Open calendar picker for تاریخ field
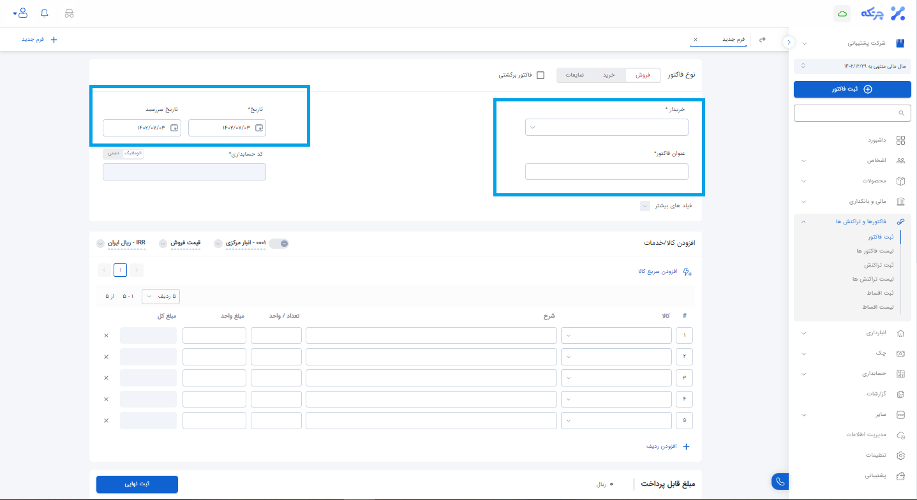 click(x=258, y=128)
